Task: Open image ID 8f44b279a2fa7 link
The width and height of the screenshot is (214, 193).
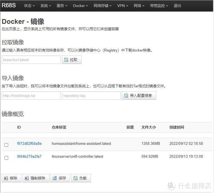Action: pos(29,156)
